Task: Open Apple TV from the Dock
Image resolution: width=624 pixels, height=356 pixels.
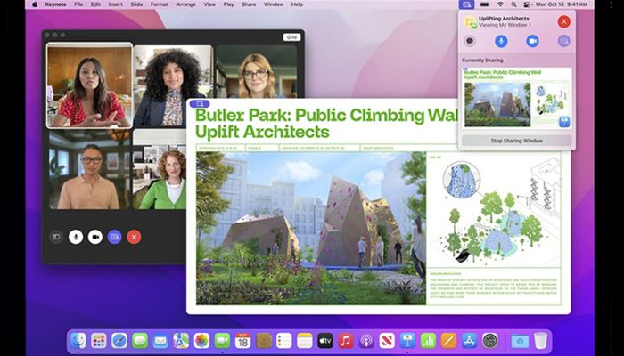Action: 325,341
